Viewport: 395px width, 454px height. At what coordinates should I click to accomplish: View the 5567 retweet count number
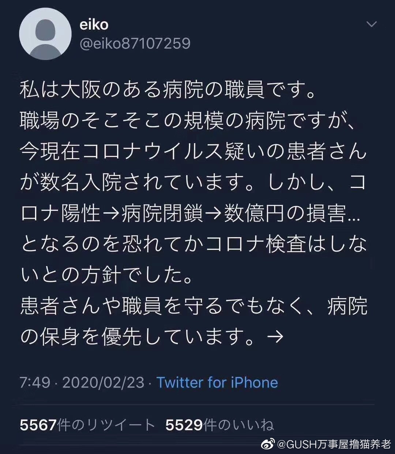(38, 425)
